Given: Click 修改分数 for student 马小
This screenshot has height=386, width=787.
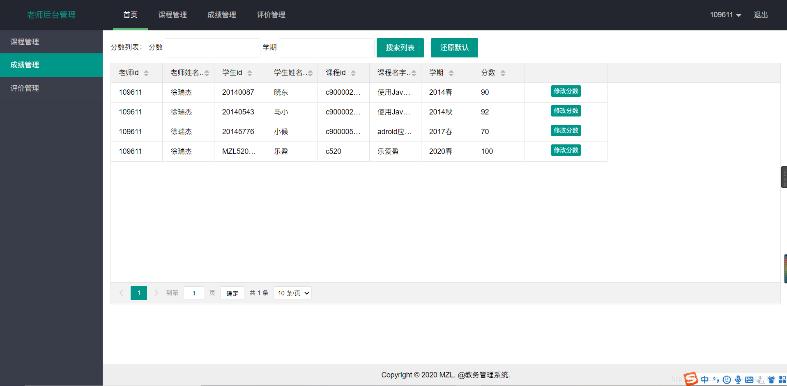Looking at the screenshot, I should (566, 111).
